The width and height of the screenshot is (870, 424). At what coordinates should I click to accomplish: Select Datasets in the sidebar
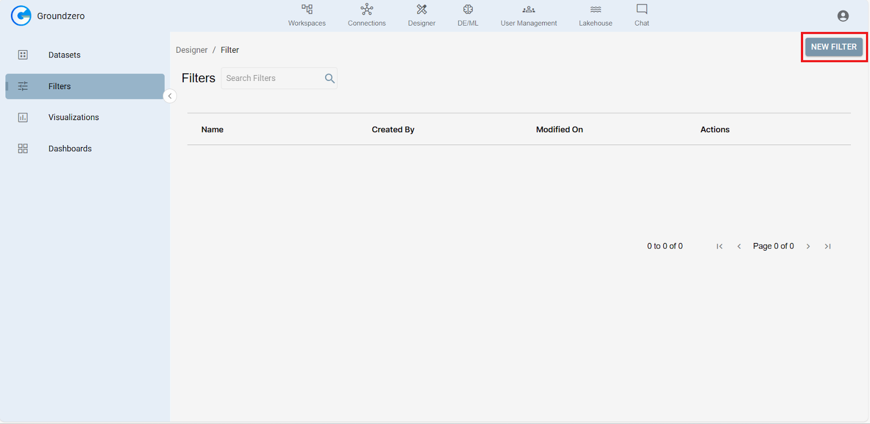(x=64, y=55)
